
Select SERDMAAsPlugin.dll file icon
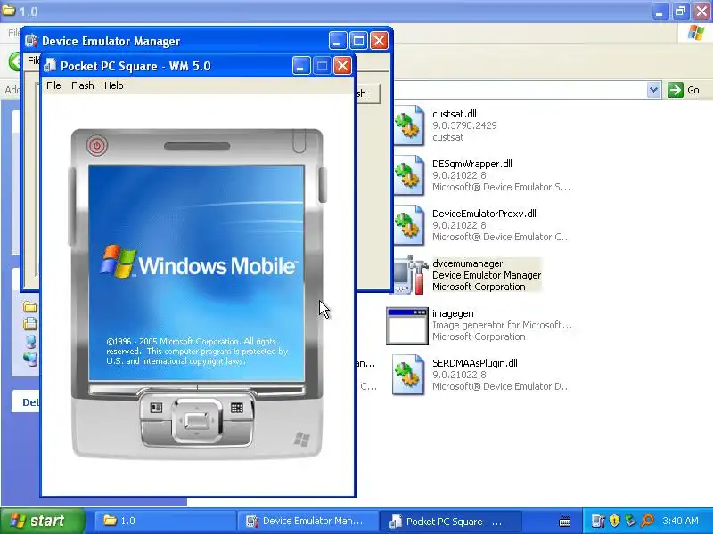408,375
